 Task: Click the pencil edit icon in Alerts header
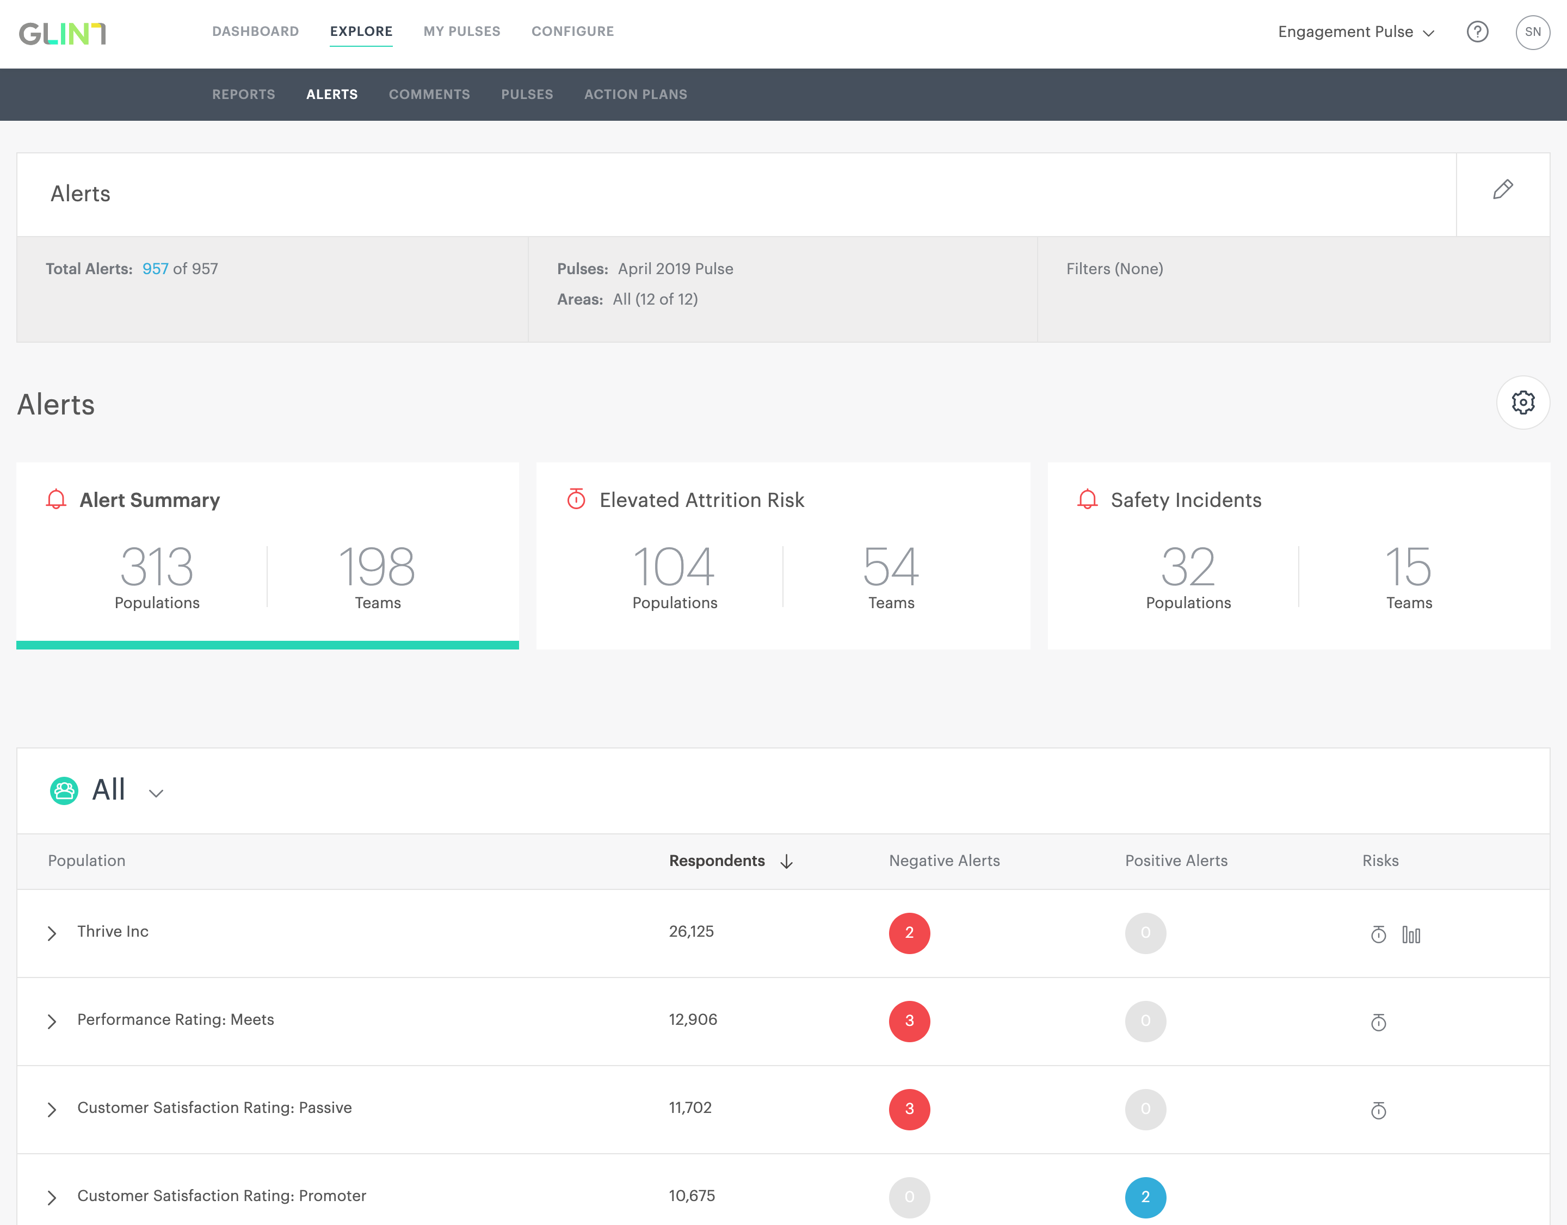(1502, 190)
